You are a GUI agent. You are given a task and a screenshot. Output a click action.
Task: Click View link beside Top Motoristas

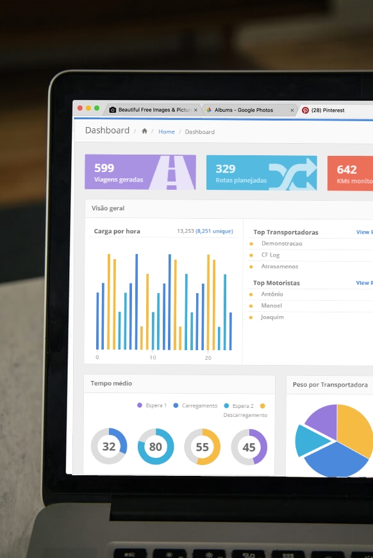tap(364, 283)
